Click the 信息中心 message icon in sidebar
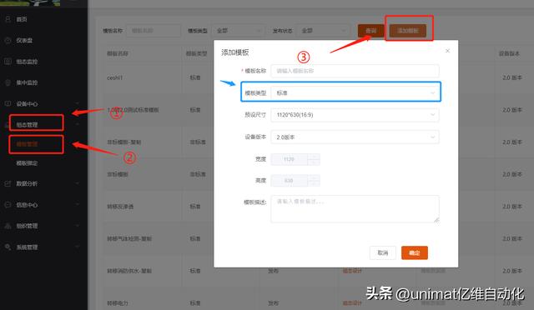 tap(8, 205)
